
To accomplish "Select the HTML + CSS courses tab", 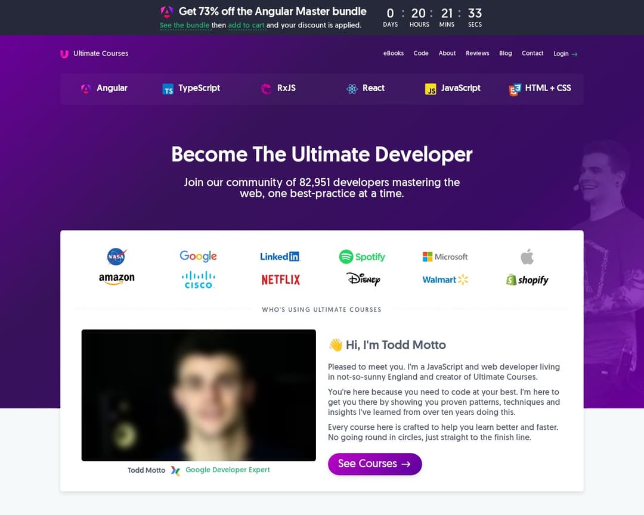I will 540,89.
